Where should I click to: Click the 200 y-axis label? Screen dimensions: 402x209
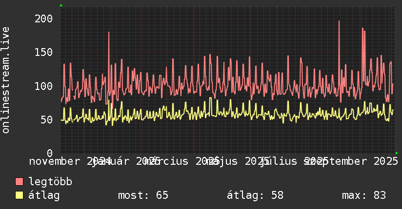tap(43, 18)
